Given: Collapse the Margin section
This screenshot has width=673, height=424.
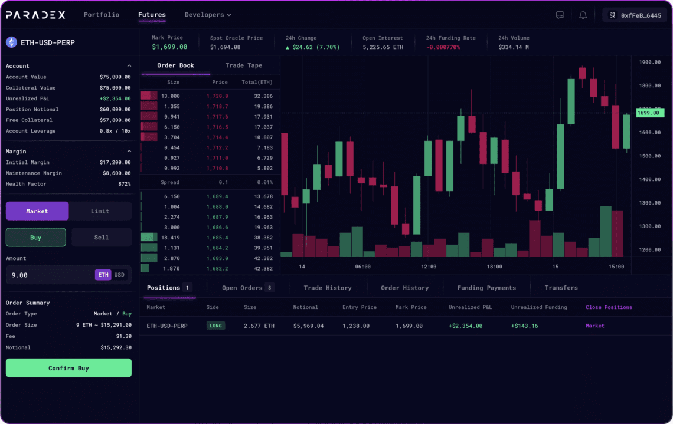Looking at the screenshot, I should (129, 152).
